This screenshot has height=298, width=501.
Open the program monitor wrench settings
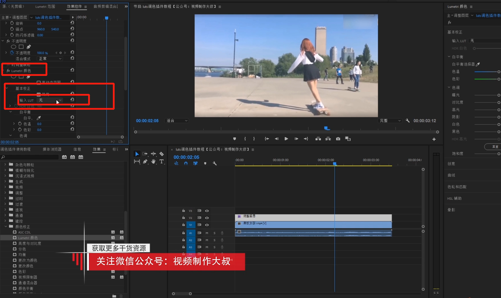(x=408, y=121)
